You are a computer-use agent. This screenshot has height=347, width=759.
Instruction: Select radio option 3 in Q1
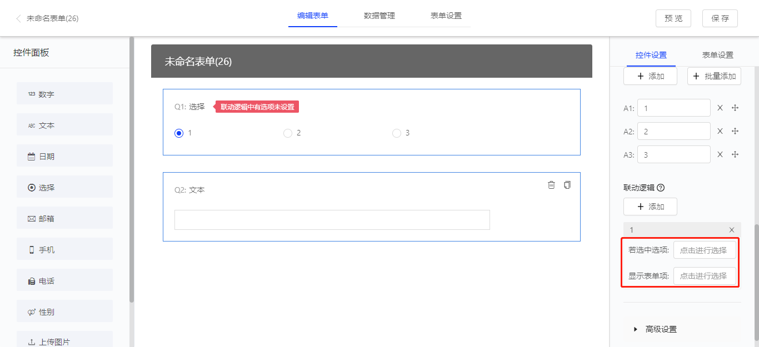click(x=397, y=133)
